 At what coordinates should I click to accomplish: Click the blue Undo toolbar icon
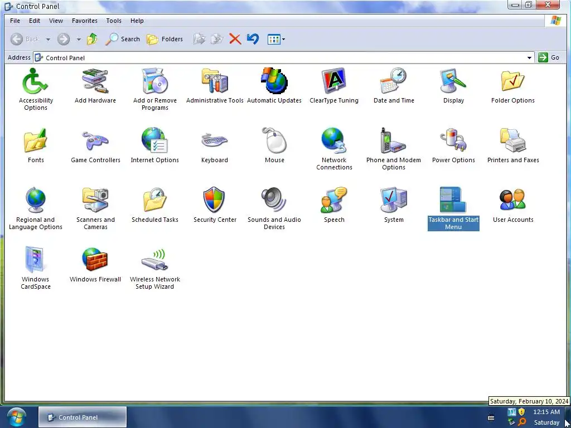253,39
